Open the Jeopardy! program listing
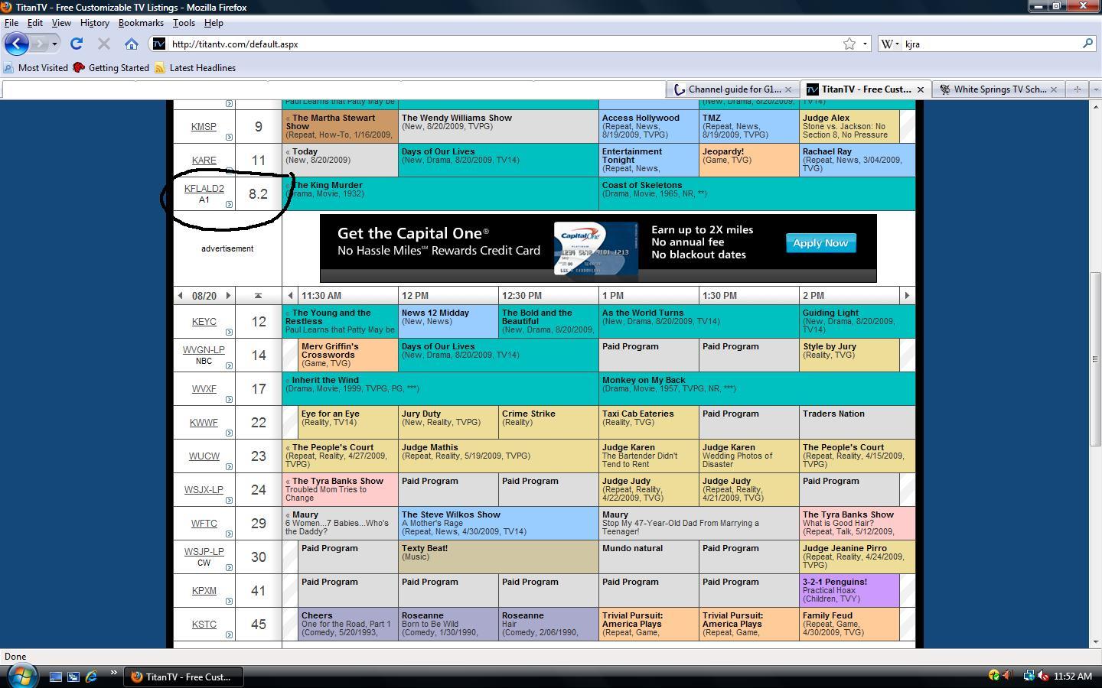The width and height of the screenshot is (1102, 688). pyautogui.click(x=749, y=161)
